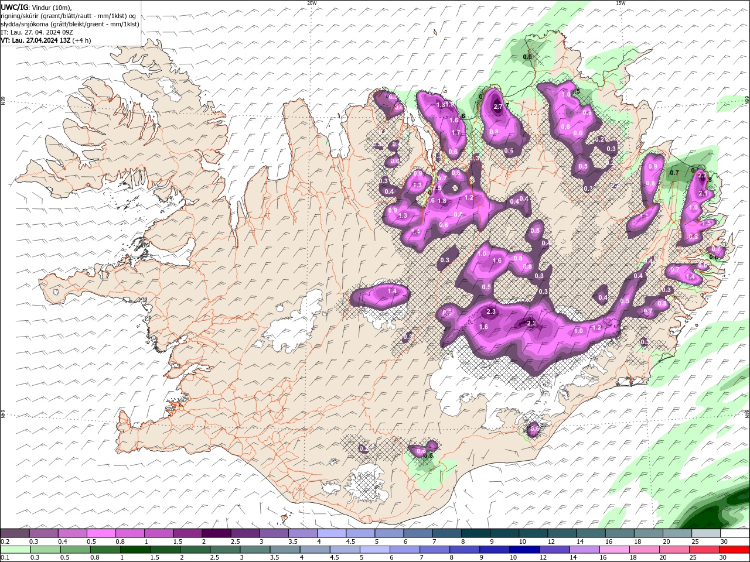Viewport: 750px width, 562px height.
Task: Click the '20W' longitude label
Action: 312,3
